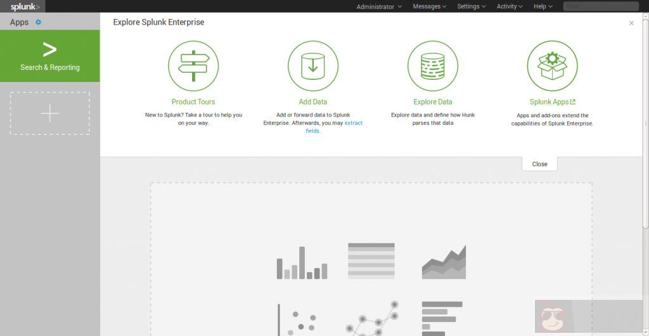649x336 pixels.
Task: Open the Product Tours link
Action: point(193,102)
